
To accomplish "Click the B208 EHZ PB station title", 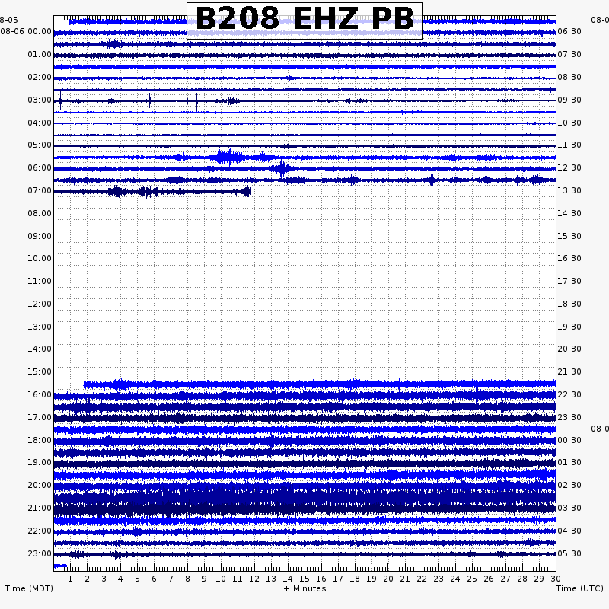I will [x=305, y=18].
